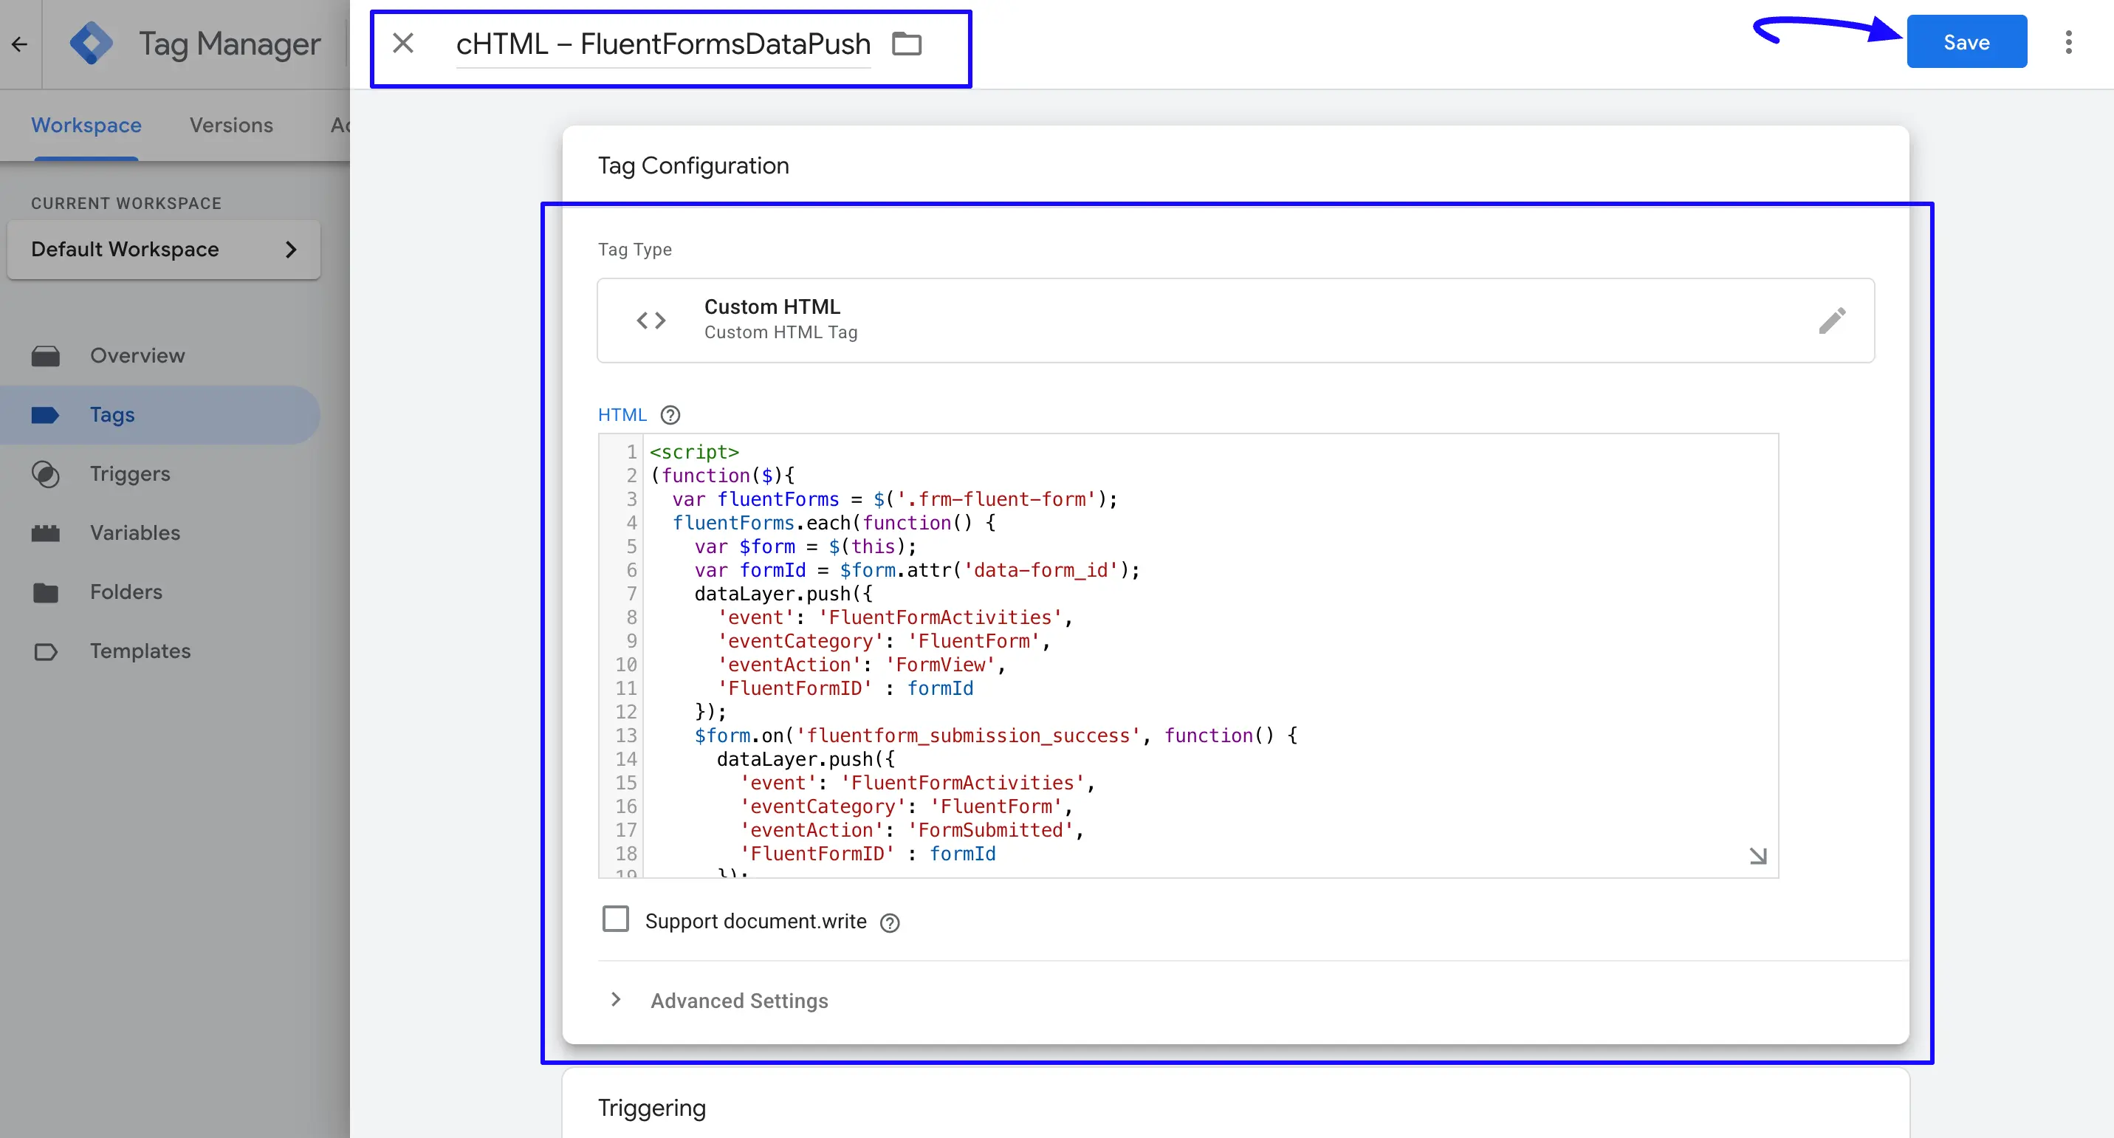The height and width of the screenshot is (1138, 2114).
Task: Switch to the Workspace tab
Action: (86, 125)
